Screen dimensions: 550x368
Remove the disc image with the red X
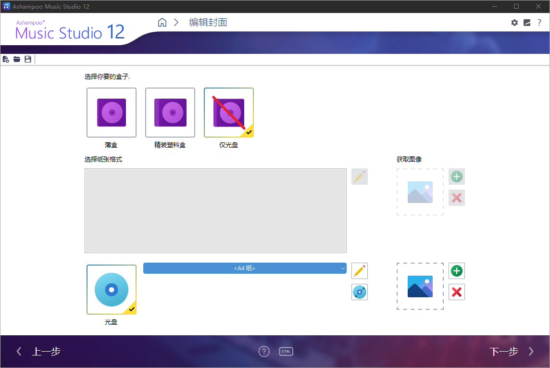[x=456, y=292]
